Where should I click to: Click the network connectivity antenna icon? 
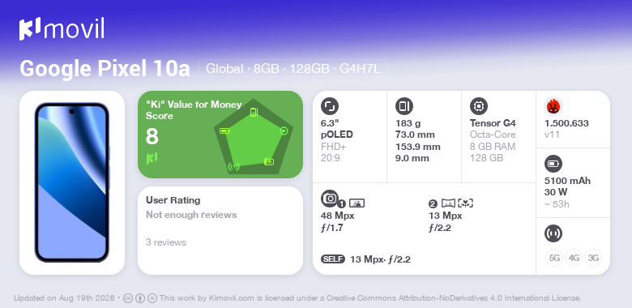(x=553, y=233)
